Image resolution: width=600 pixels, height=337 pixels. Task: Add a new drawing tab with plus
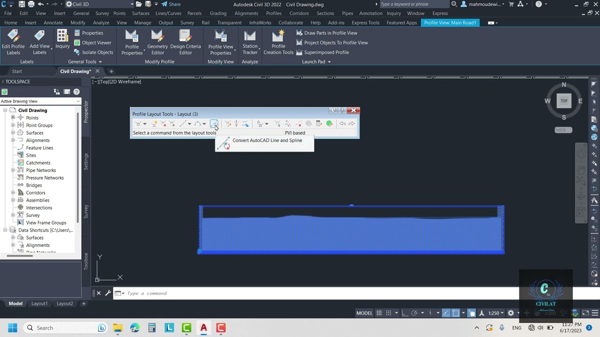point(111,71)
